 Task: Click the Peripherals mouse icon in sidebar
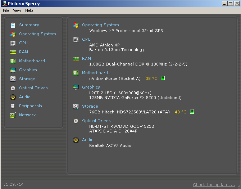(x=13, y=106)
